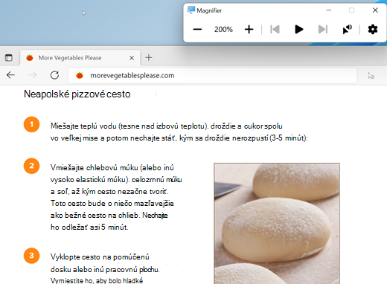Click the line Vyklopte cesto na pomúčenú of step 3
Viewport: 387px width, 284px height.
pos(100,256)
